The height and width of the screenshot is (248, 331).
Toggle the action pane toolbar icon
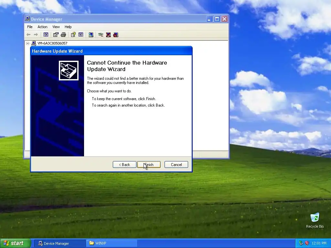[x=81, y=35]
